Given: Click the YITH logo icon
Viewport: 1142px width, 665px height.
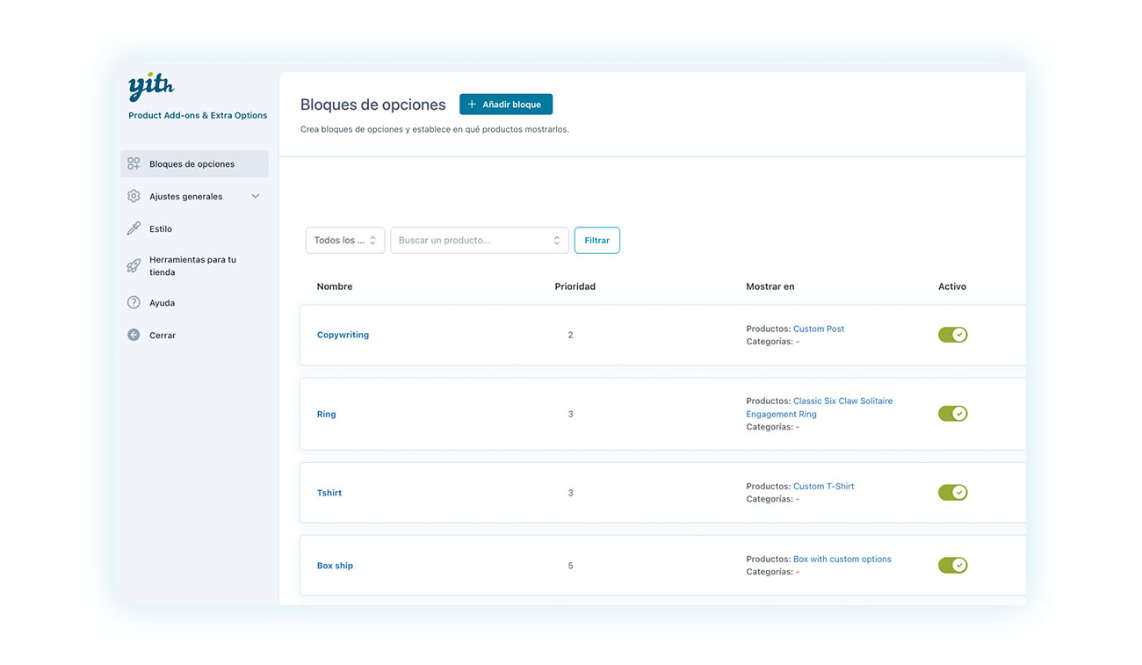Looking at the screenshot, I should coord(151,88).
